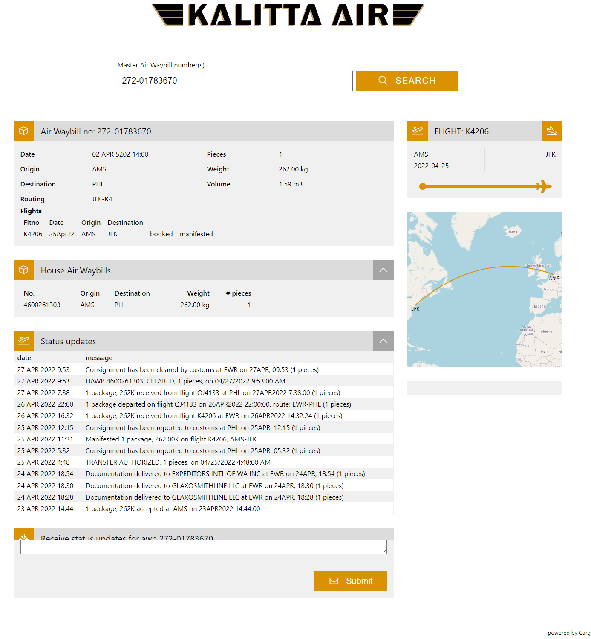The height and width of the screenshot is (639, 591).
Task: Click the House Air Waybills box icon
Action: pos(24,270)
